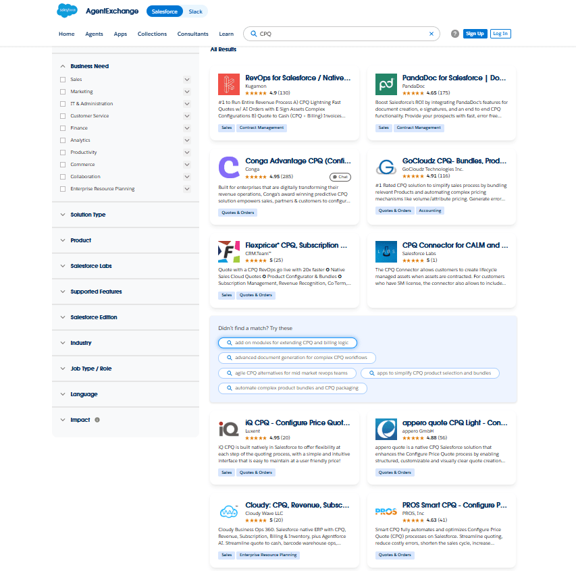Check the Analytics checkbox
The width and height of the screenshot is (576, 571).
63,140
